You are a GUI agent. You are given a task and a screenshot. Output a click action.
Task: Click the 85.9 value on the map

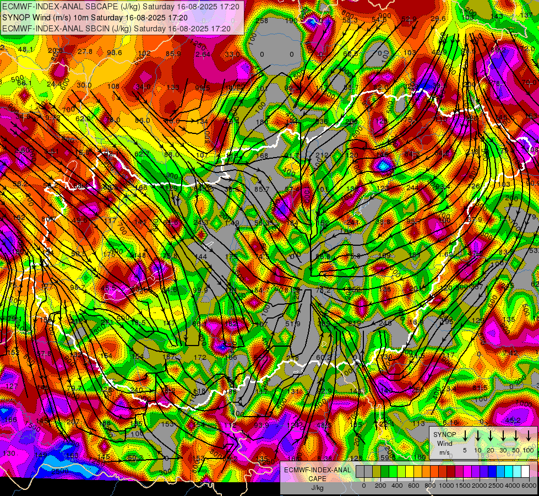[x=173, y=53]
